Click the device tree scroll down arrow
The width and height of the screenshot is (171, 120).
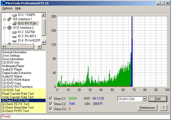click(x=43, y=42)
